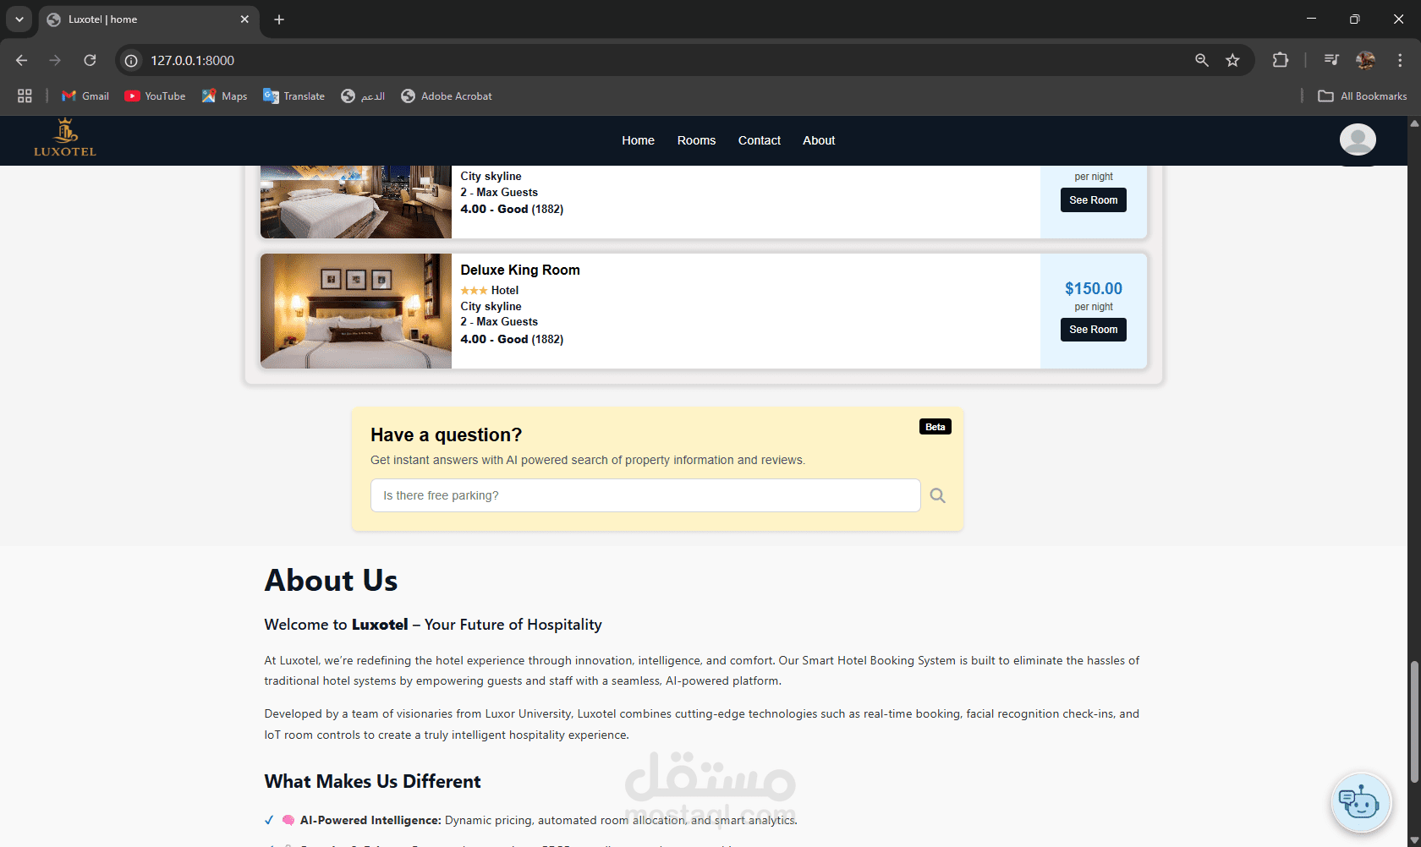Open the YouTube bookmark
This screenshot has height=847, width=1421.
pyautogui.click(x=156, y=96)
